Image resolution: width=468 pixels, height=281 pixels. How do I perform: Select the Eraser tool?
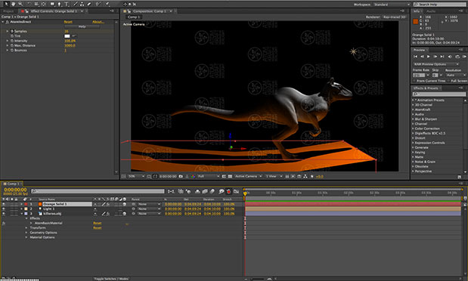[x=89, y=4]
